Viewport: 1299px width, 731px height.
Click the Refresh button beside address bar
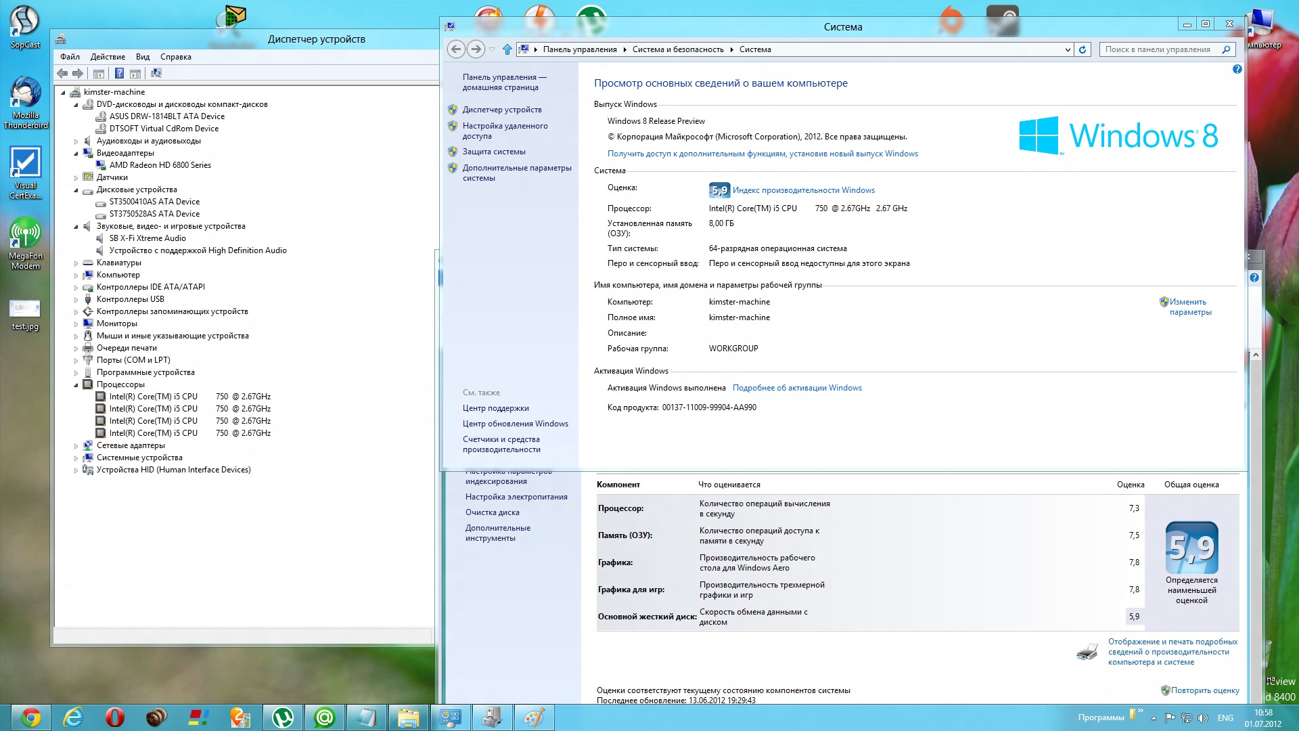1082,49
